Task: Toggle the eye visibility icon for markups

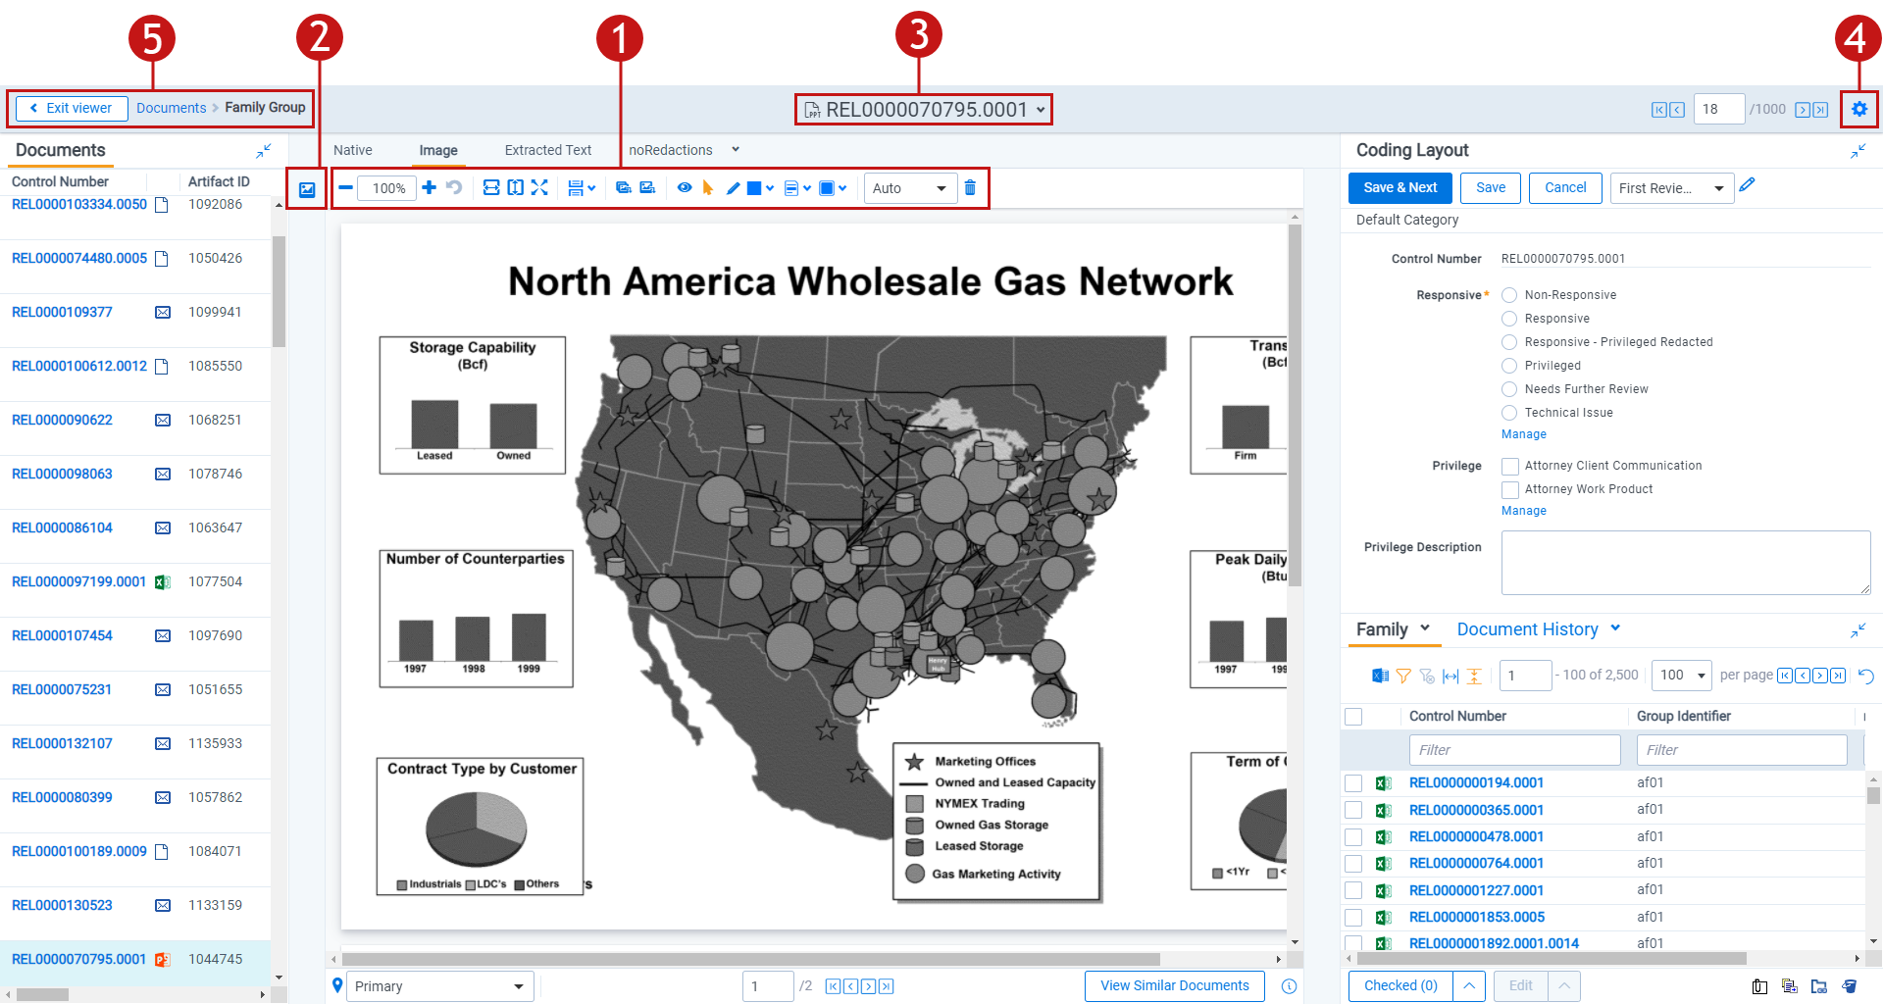Action: click(x=685, y=187)
